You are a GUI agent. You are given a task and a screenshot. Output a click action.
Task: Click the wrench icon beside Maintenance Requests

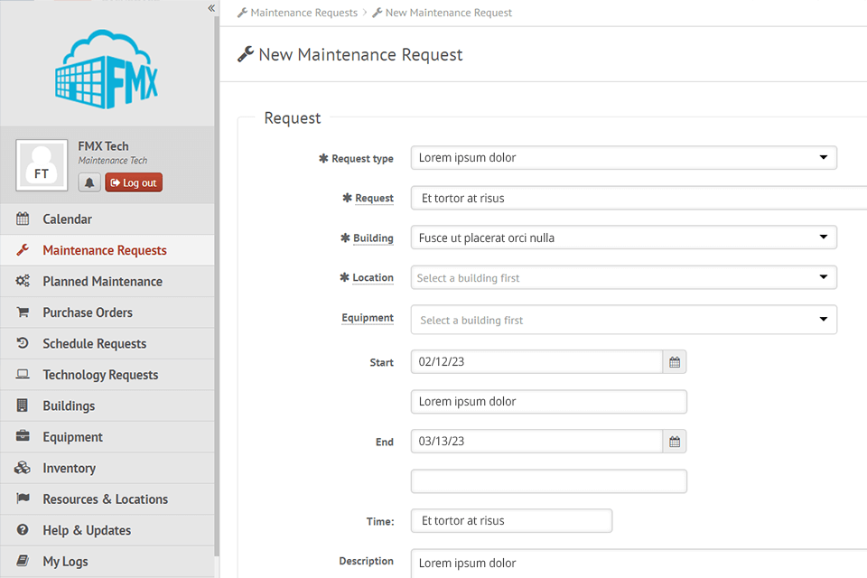pos(23,250)
